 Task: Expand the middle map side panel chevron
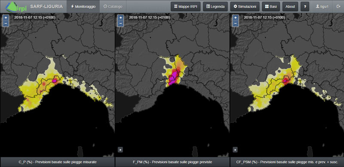coord(120,150)
